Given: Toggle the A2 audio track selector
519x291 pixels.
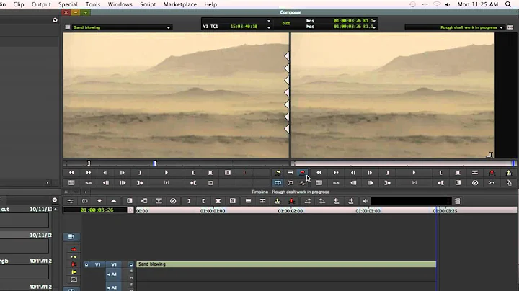Looking at the screenshot, I should 112,287.
